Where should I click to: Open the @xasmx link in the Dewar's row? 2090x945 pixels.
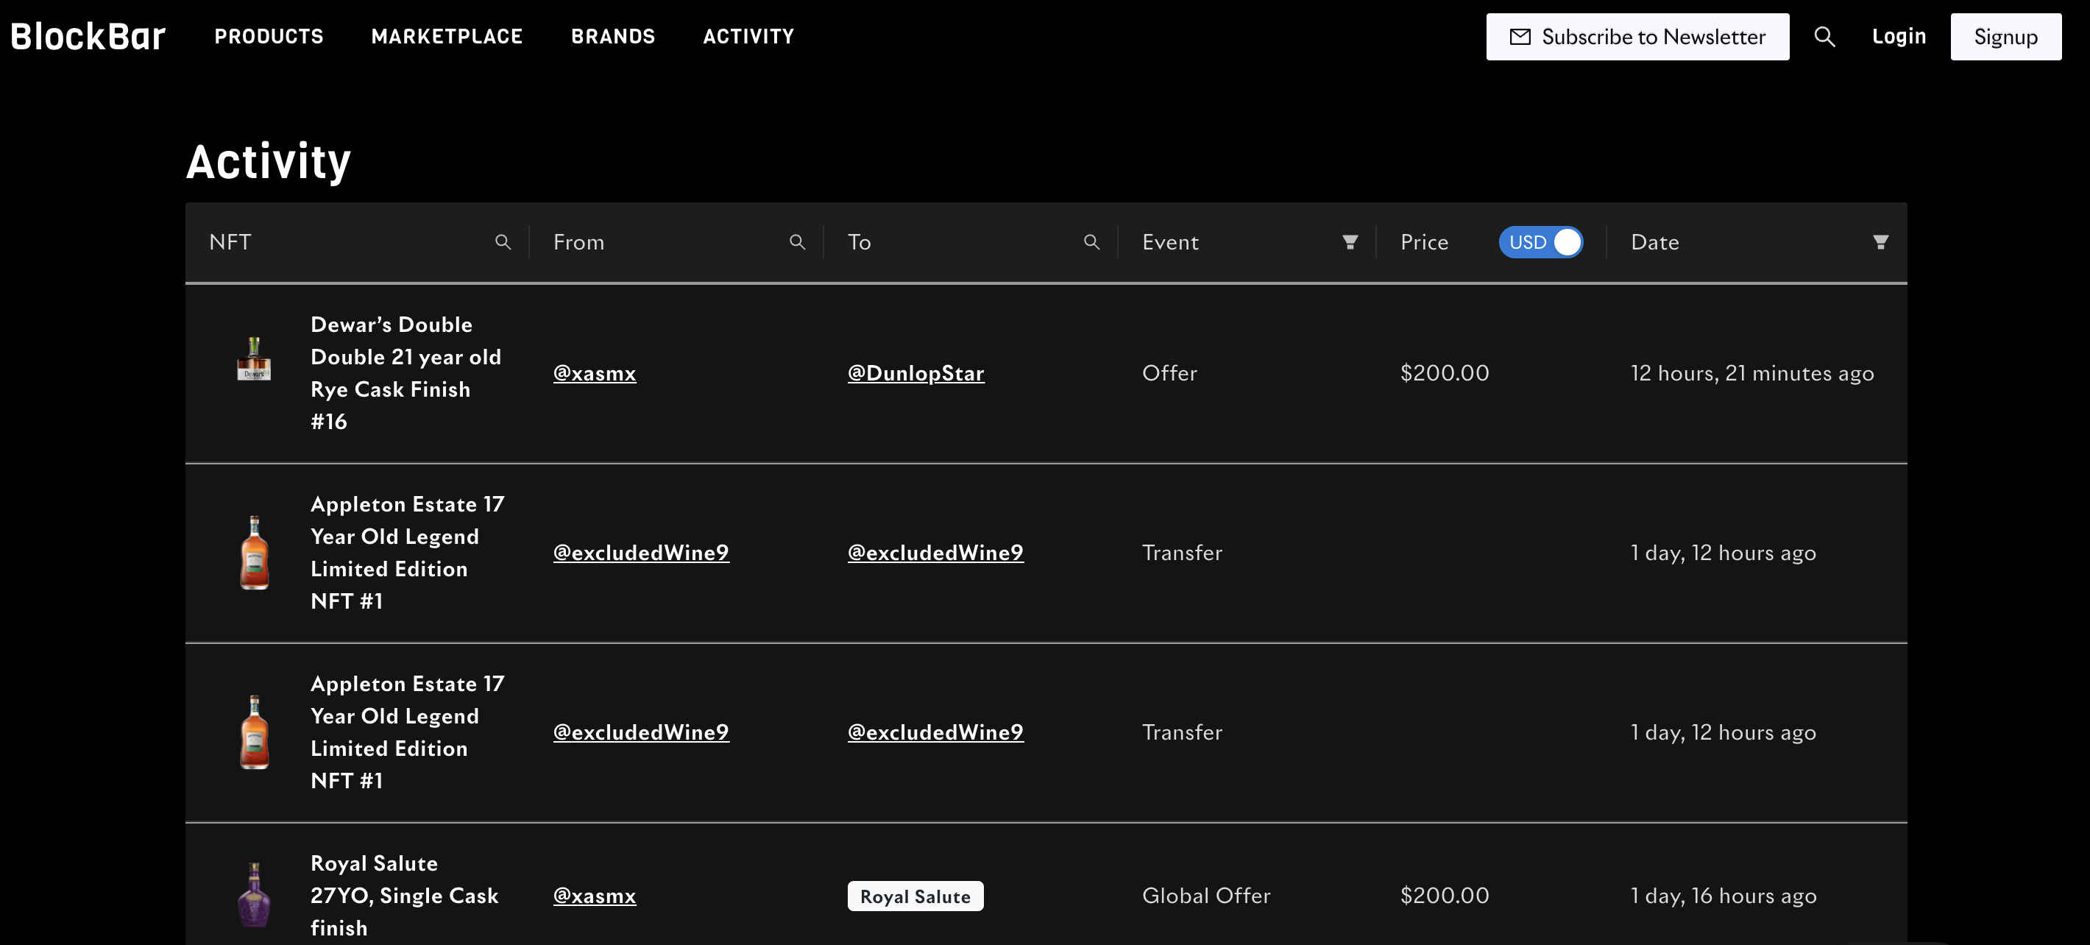tap(594, 373)
